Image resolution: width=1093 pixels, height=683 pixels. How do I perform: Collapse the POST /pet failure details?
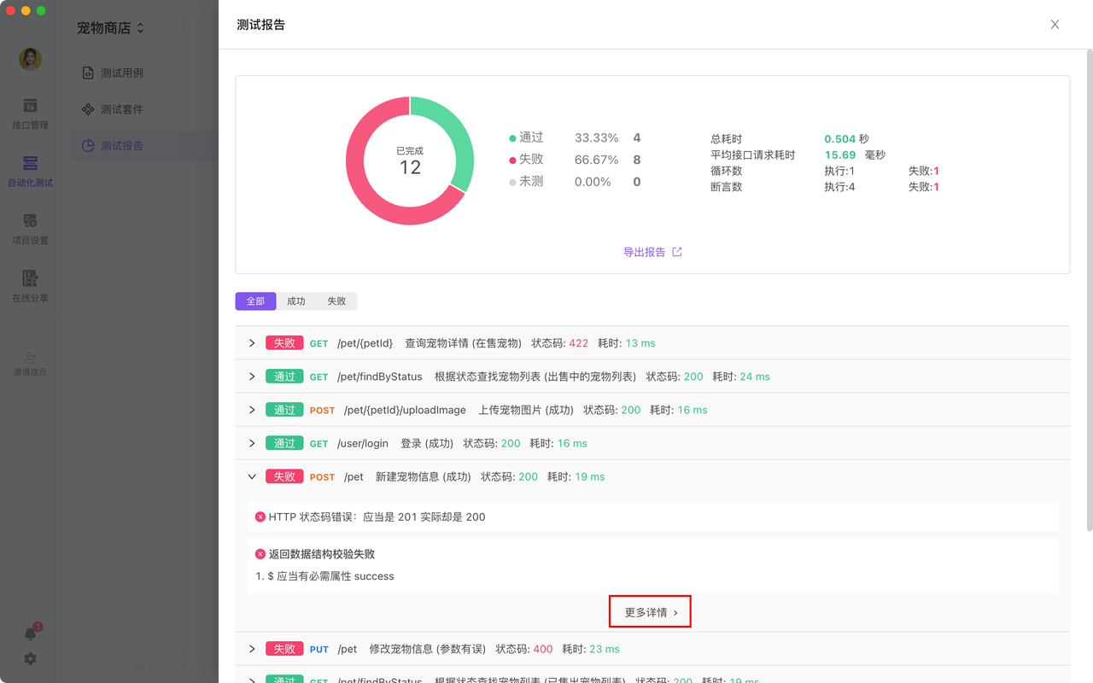click(x=251, y=476)
